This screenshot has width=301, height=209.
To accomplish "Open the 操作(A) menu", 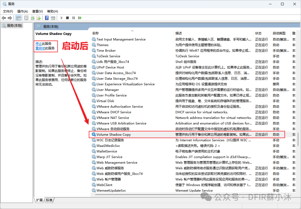I will (23, 11).
